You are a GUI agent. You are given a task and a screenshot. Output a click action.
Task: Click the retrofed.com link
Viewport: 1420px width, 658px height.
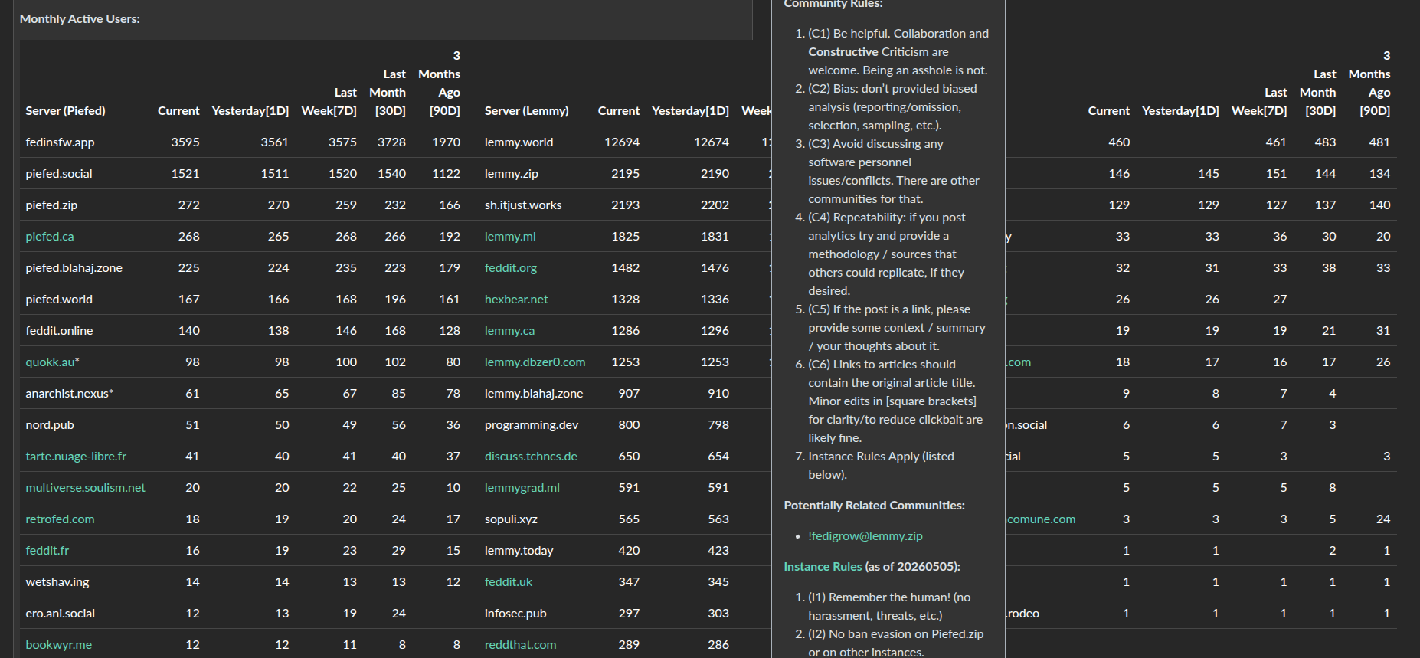click(x=60, y=519)
